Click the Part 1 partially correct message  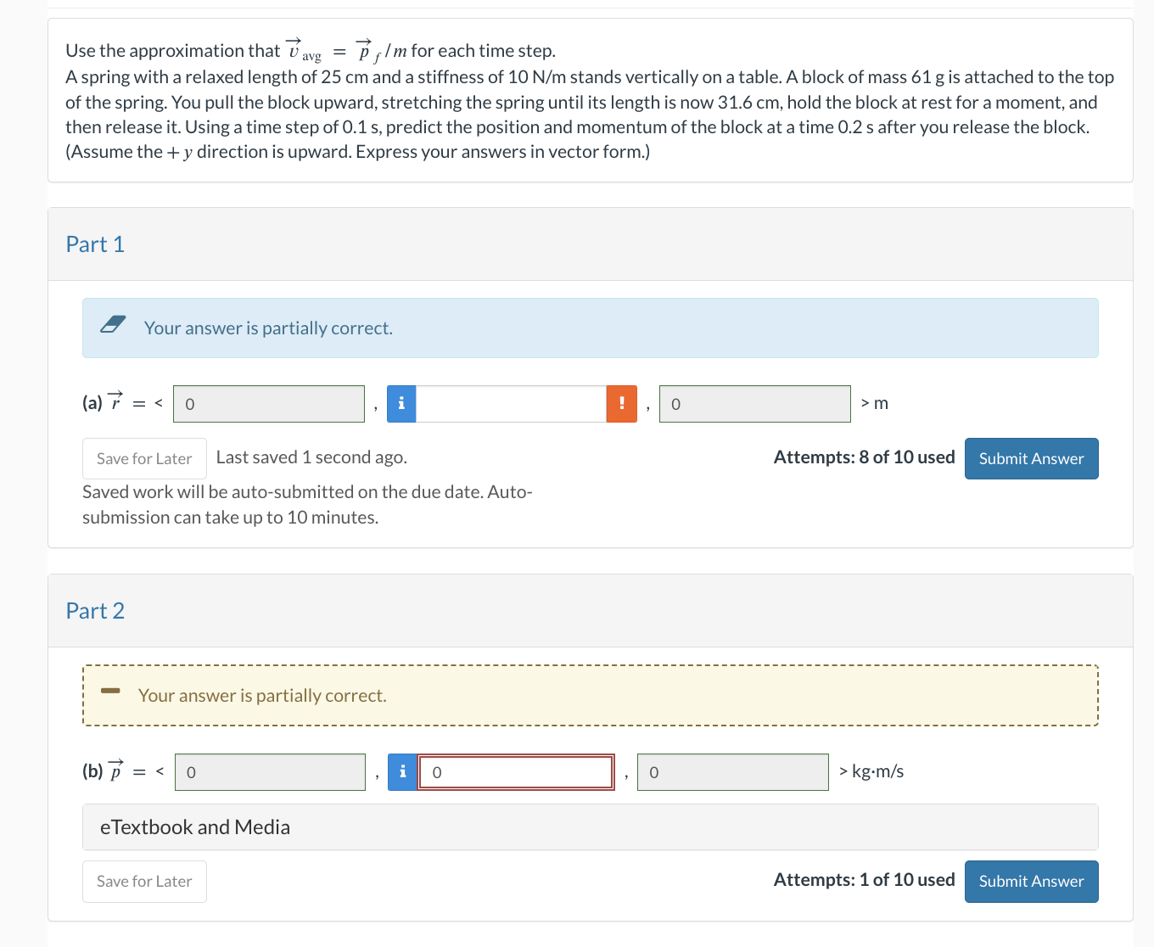268,328
